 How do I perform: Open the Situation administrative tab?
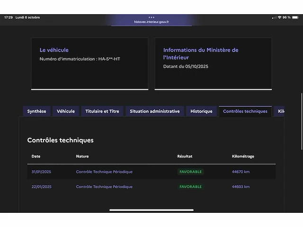(154, 112)
